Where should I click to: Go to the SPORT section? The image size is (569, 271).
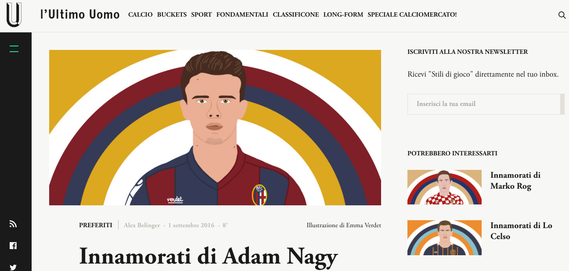(x=202, y=14)
